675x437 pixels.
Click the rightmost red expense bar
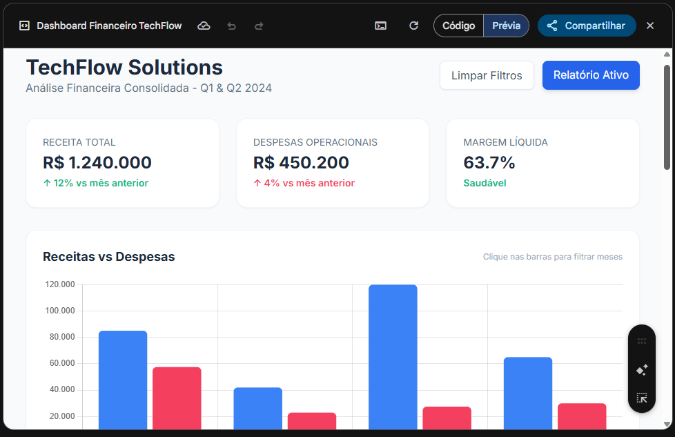click(x=582, y=416)
